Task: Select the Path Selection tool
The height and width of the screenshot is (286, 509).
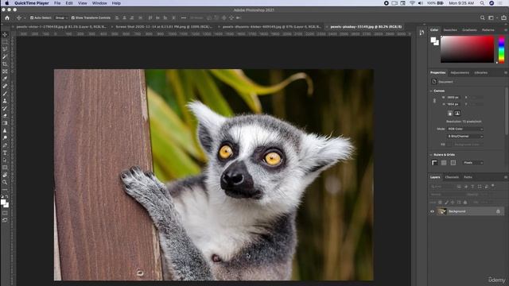Action: (x=5, y=160)
